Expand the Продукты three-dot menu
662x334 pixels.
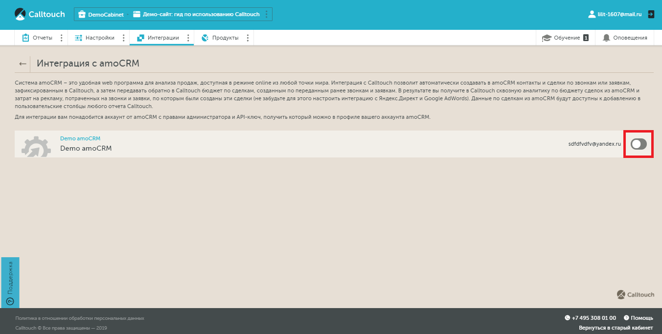click(x=248, y=38)
